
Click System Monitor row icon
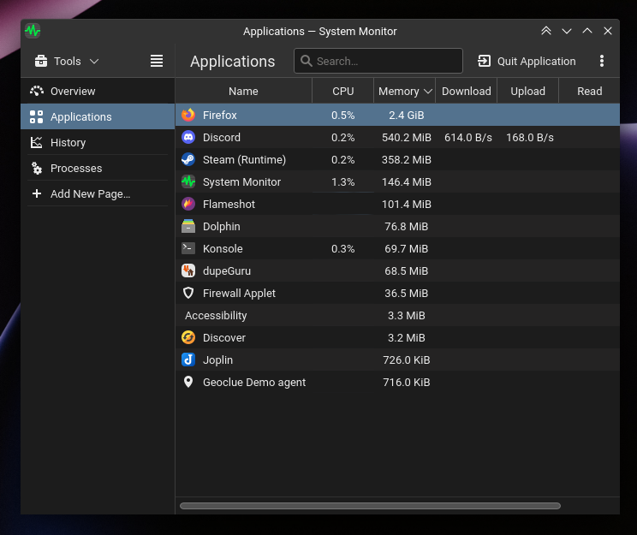188,181
